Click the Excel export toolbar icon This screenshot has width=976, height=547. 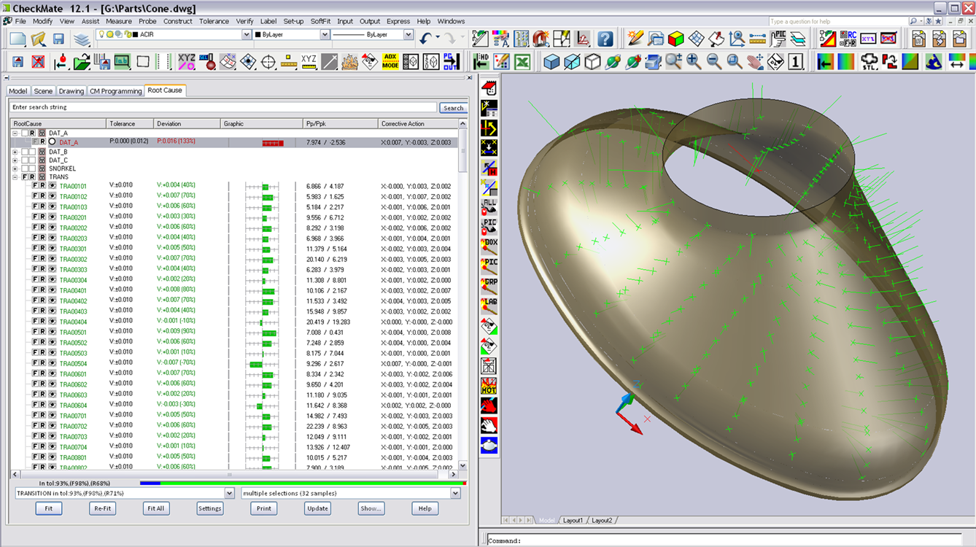pyautogui.click(x=522, y=62)
